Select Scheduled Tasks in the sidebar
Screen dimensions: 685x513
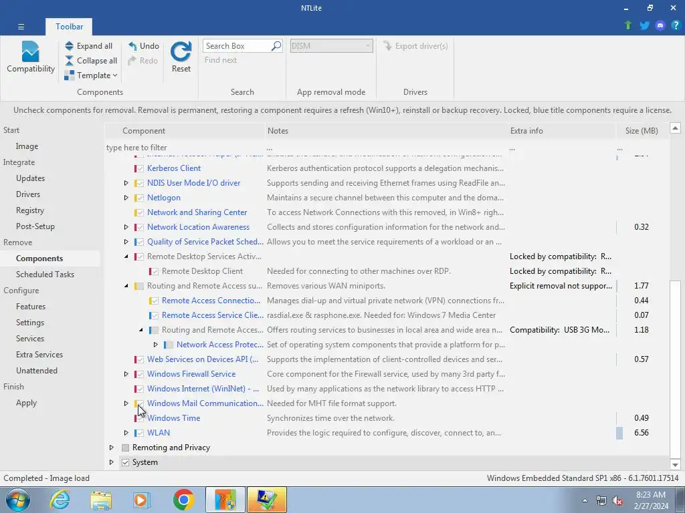click(45, 275)
